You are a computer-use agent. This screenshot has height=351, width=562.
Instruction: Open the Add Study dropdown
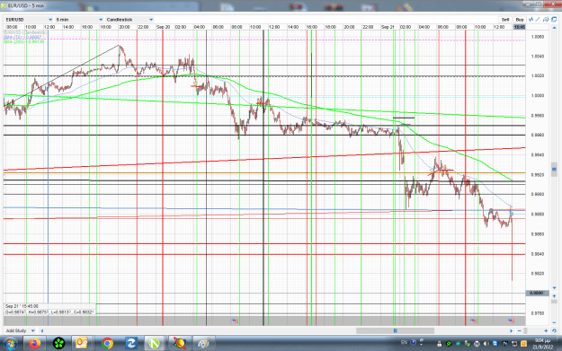point(21,330)
